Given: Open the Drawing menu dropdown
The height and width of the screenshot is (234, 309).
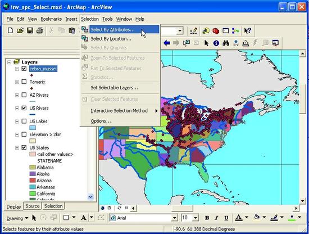Looking at the screenshot, I should [17, 218].
